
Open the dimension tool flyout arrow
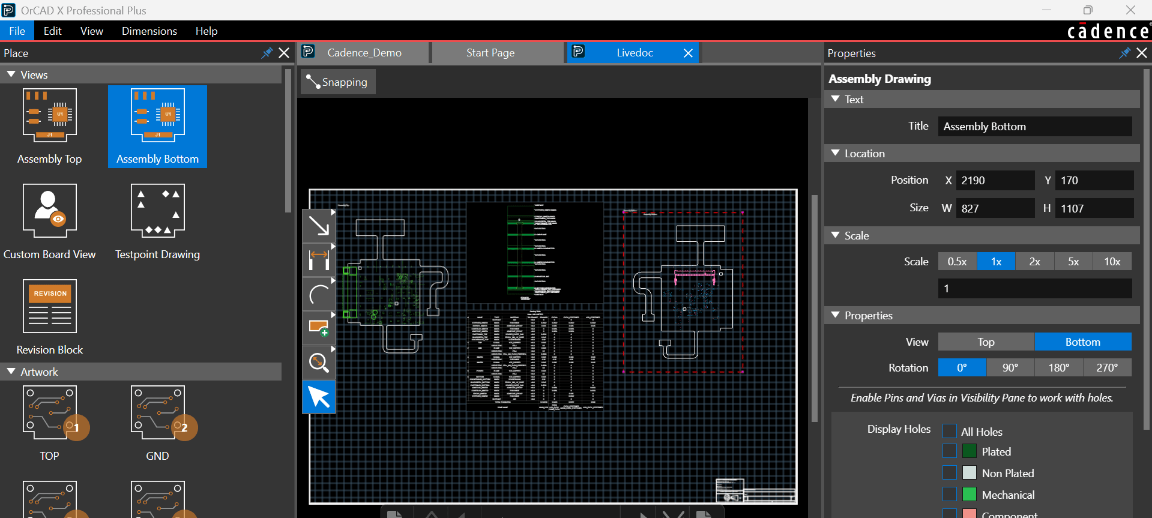pos(333,246)
